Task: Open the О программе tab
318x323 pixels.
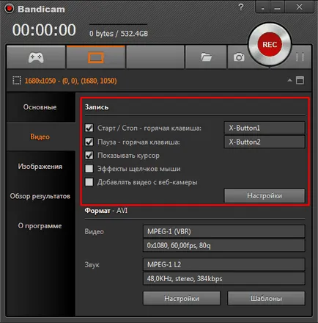Action: [x=40, y=225]
